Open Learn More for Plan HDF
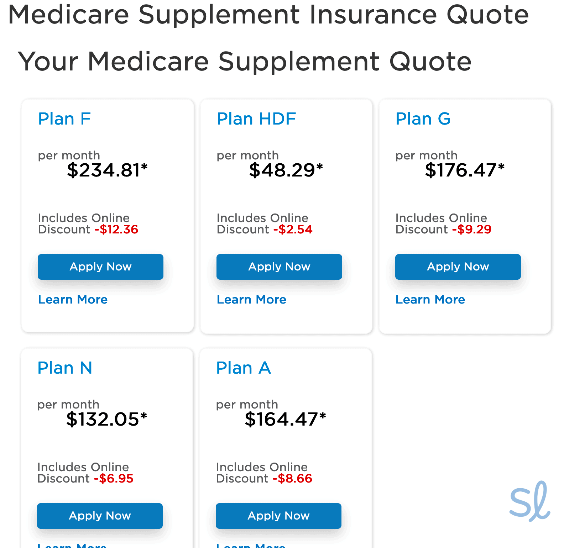 click(x=251, y=300)
